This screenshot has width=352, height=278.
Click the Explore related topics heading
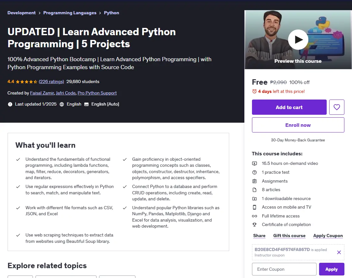pos(47,266)
